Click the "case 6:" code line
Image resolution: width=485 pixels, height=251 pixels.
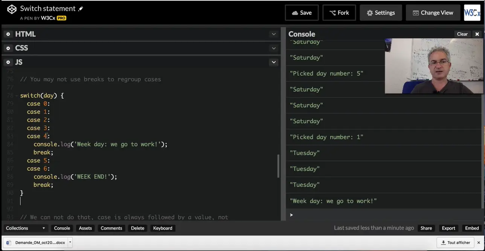coord(38,169)
